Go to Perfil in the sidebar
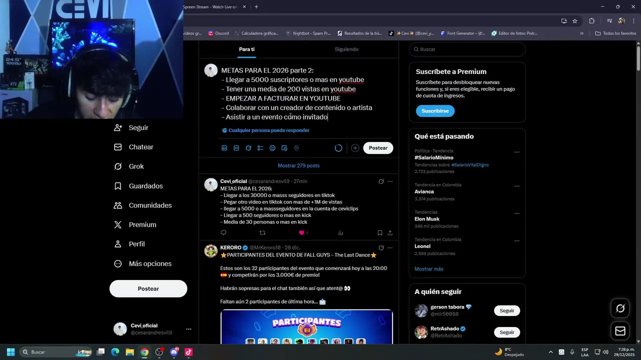The image size is (641, 360). coord(129,244)
